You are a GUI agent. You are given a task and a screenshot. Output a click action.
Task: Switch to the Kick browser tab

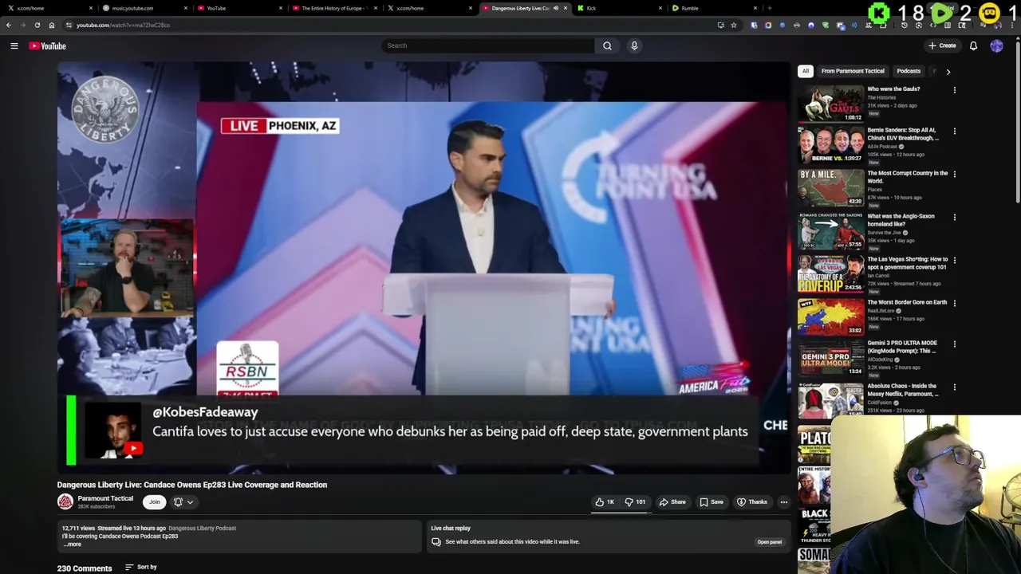click(x=619, y=8)
